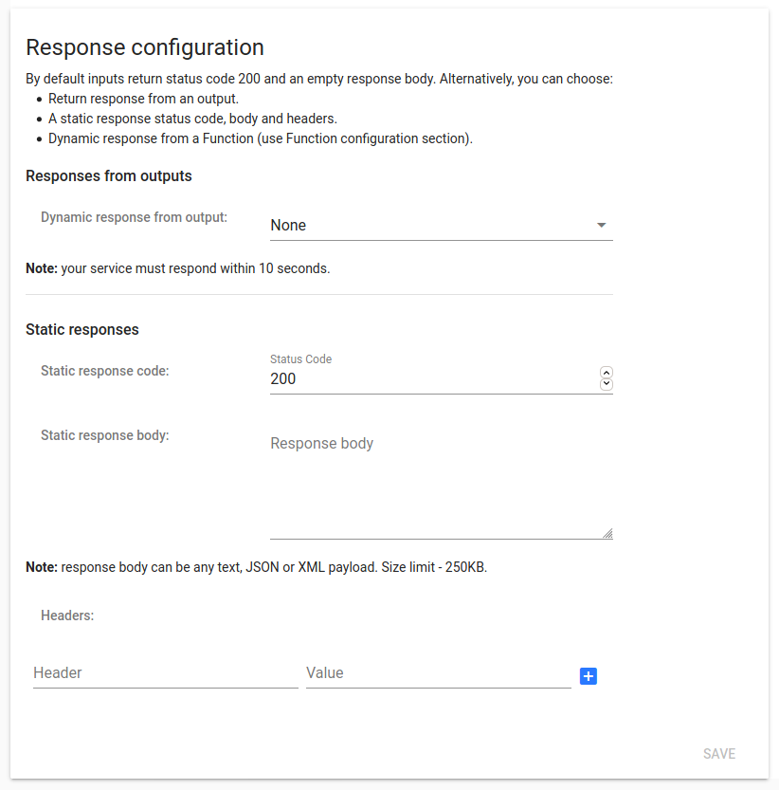Click the Static responses section title
Viewport: 779px width, 790px height.
click(x=82, y=329)
